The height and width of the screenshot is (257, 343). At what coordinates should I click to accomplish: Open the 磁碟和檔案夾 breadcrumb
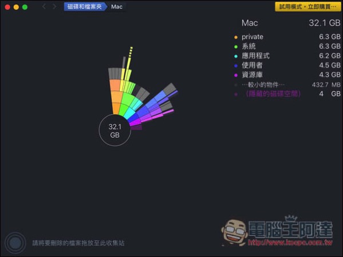pyautogui.click(x=85, y=6)
